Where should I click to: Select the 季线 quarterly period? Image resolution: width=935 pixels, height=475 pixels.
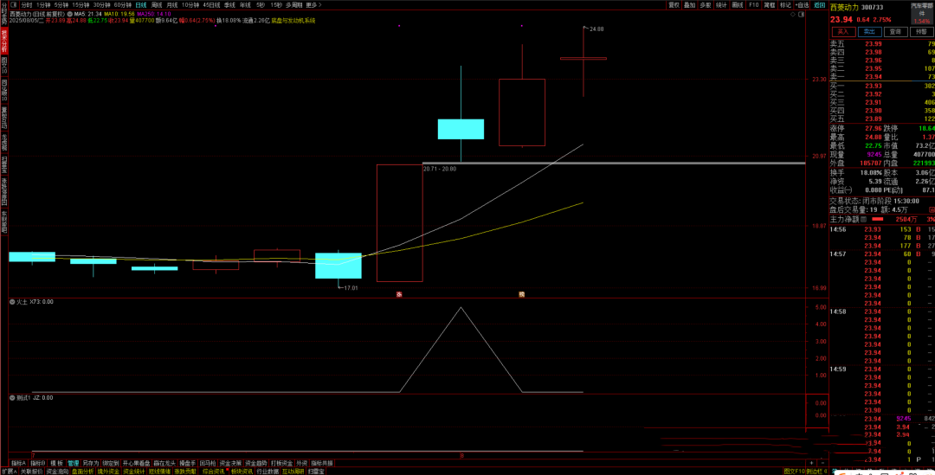tap(229, 5)
